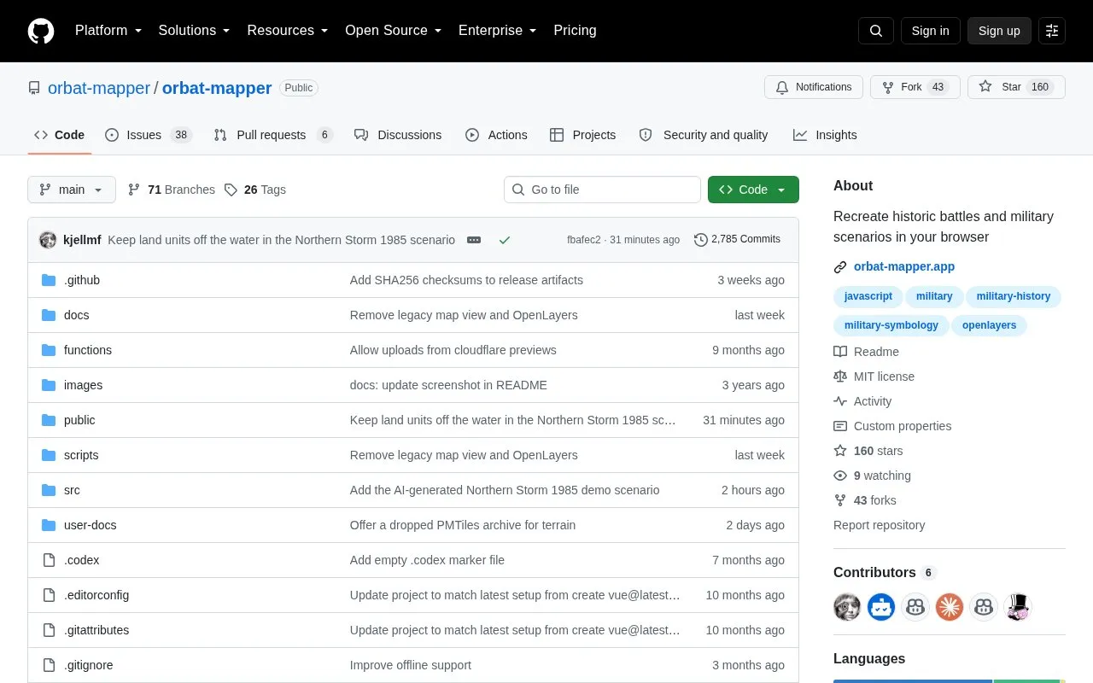Open the green Code dropdown
The height and width of the screenshot is (683, 1093).
click(753, 190)
